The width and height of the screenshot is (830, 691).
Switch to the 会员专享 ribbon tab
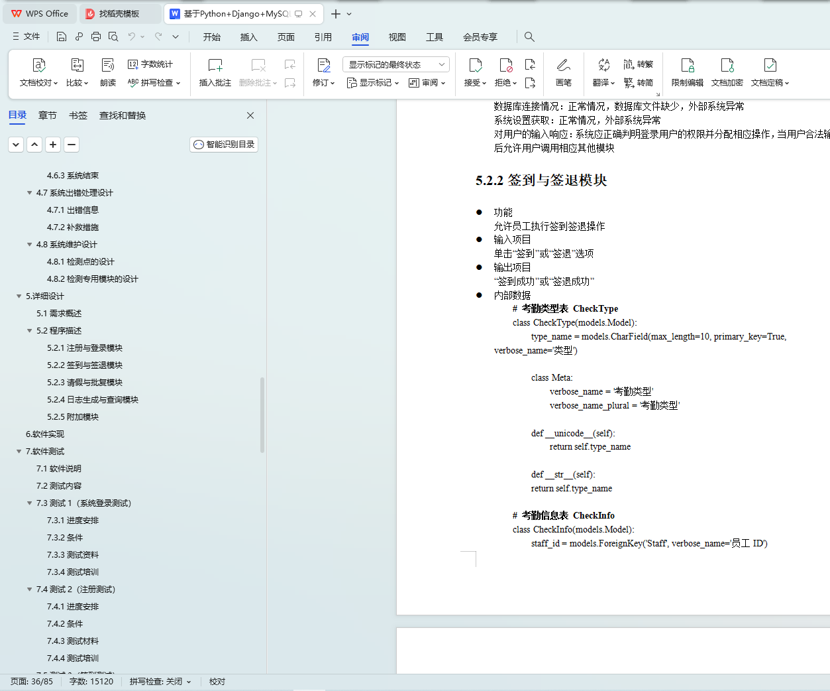(x=480, y=37)
